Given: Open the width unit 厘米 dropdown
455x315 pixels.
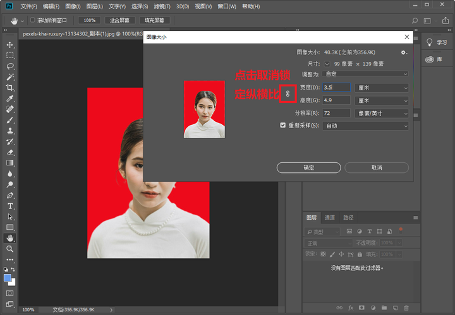Looking at the screenshot, I should coord(382,88).
